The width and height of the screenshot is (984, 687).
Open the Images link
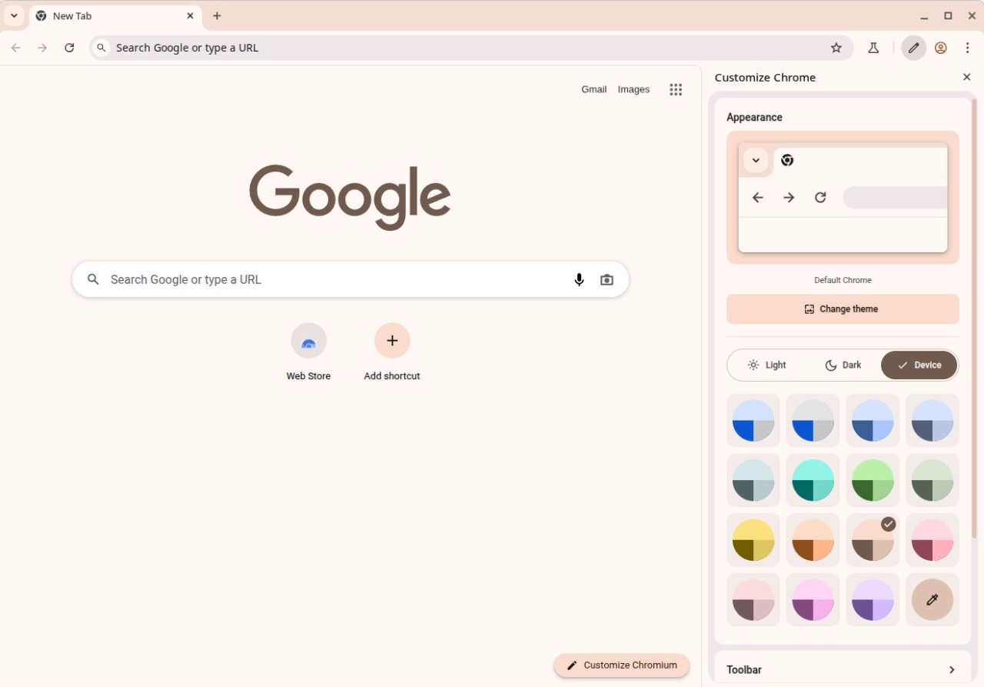[x=633, y=89]
